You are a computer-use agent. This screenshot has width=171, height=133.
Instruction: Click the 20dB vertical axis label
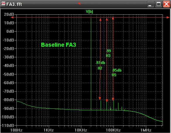point(9,14)
